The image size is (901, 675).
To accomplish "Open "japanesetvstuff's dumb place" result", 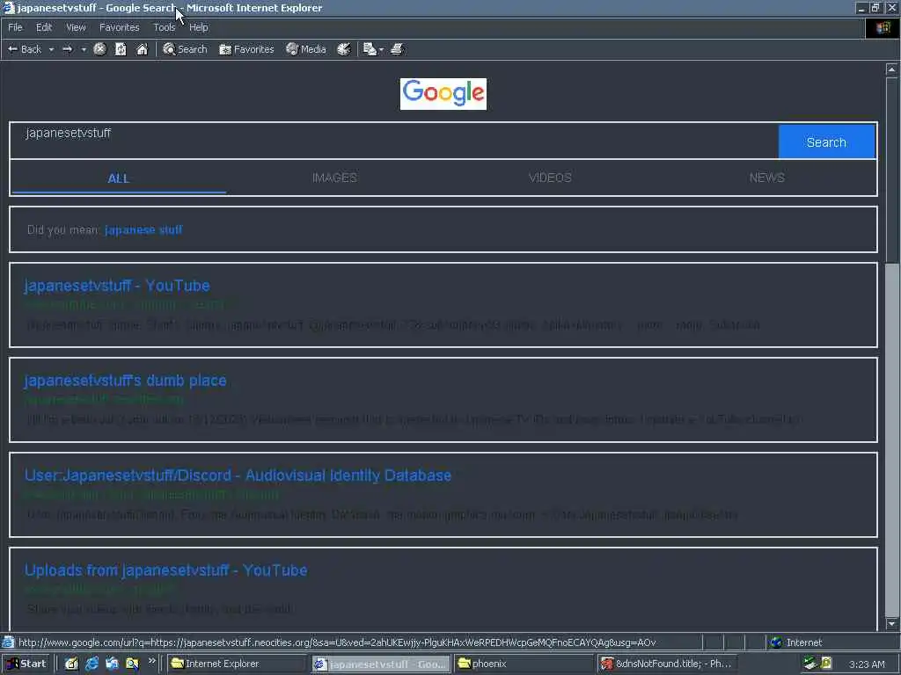I will 125,380.
